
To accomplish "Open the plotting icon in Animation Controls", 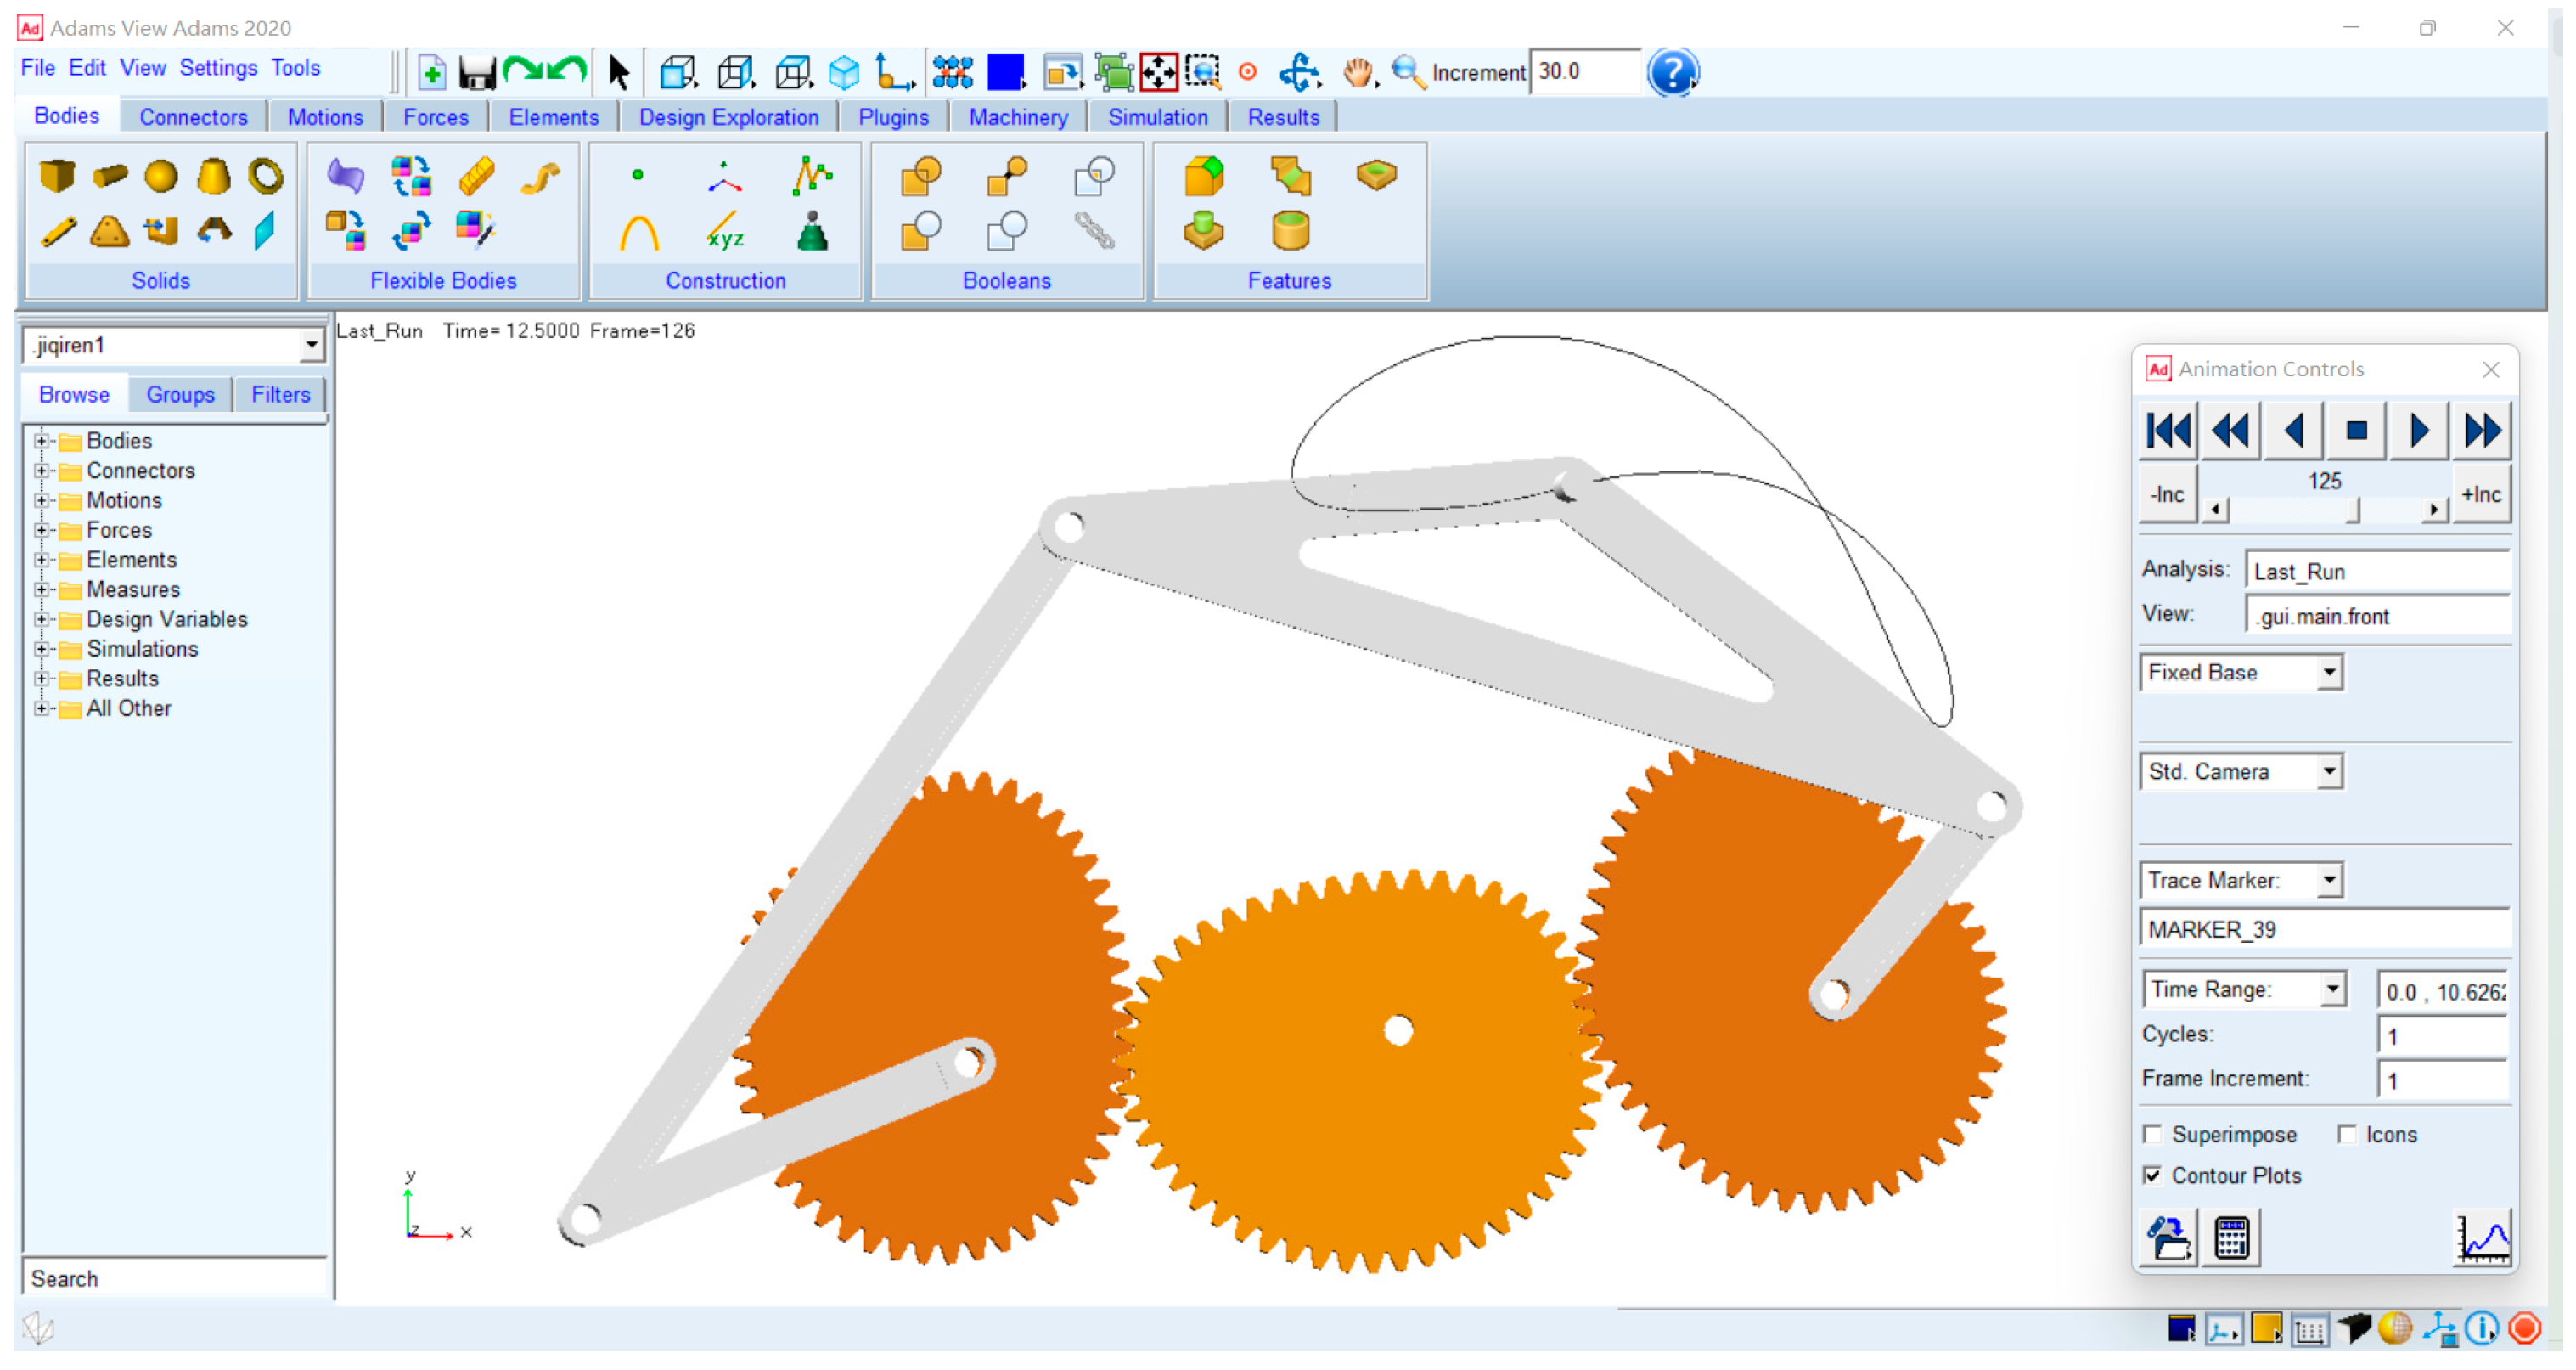I will coord(2482,1237).
